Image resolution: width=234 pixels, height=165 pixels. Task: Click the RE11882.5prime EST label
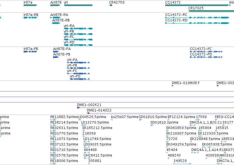coord(64,117)
